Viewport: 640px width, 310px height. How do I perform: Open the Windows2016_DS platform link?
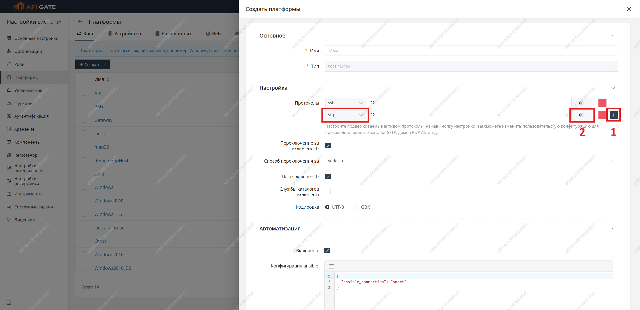click(x=113, y=268)
